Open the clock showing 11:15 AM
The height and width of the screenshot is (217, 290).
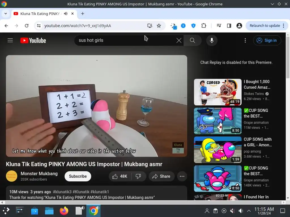pyautogui.click(x=264, y=211)
